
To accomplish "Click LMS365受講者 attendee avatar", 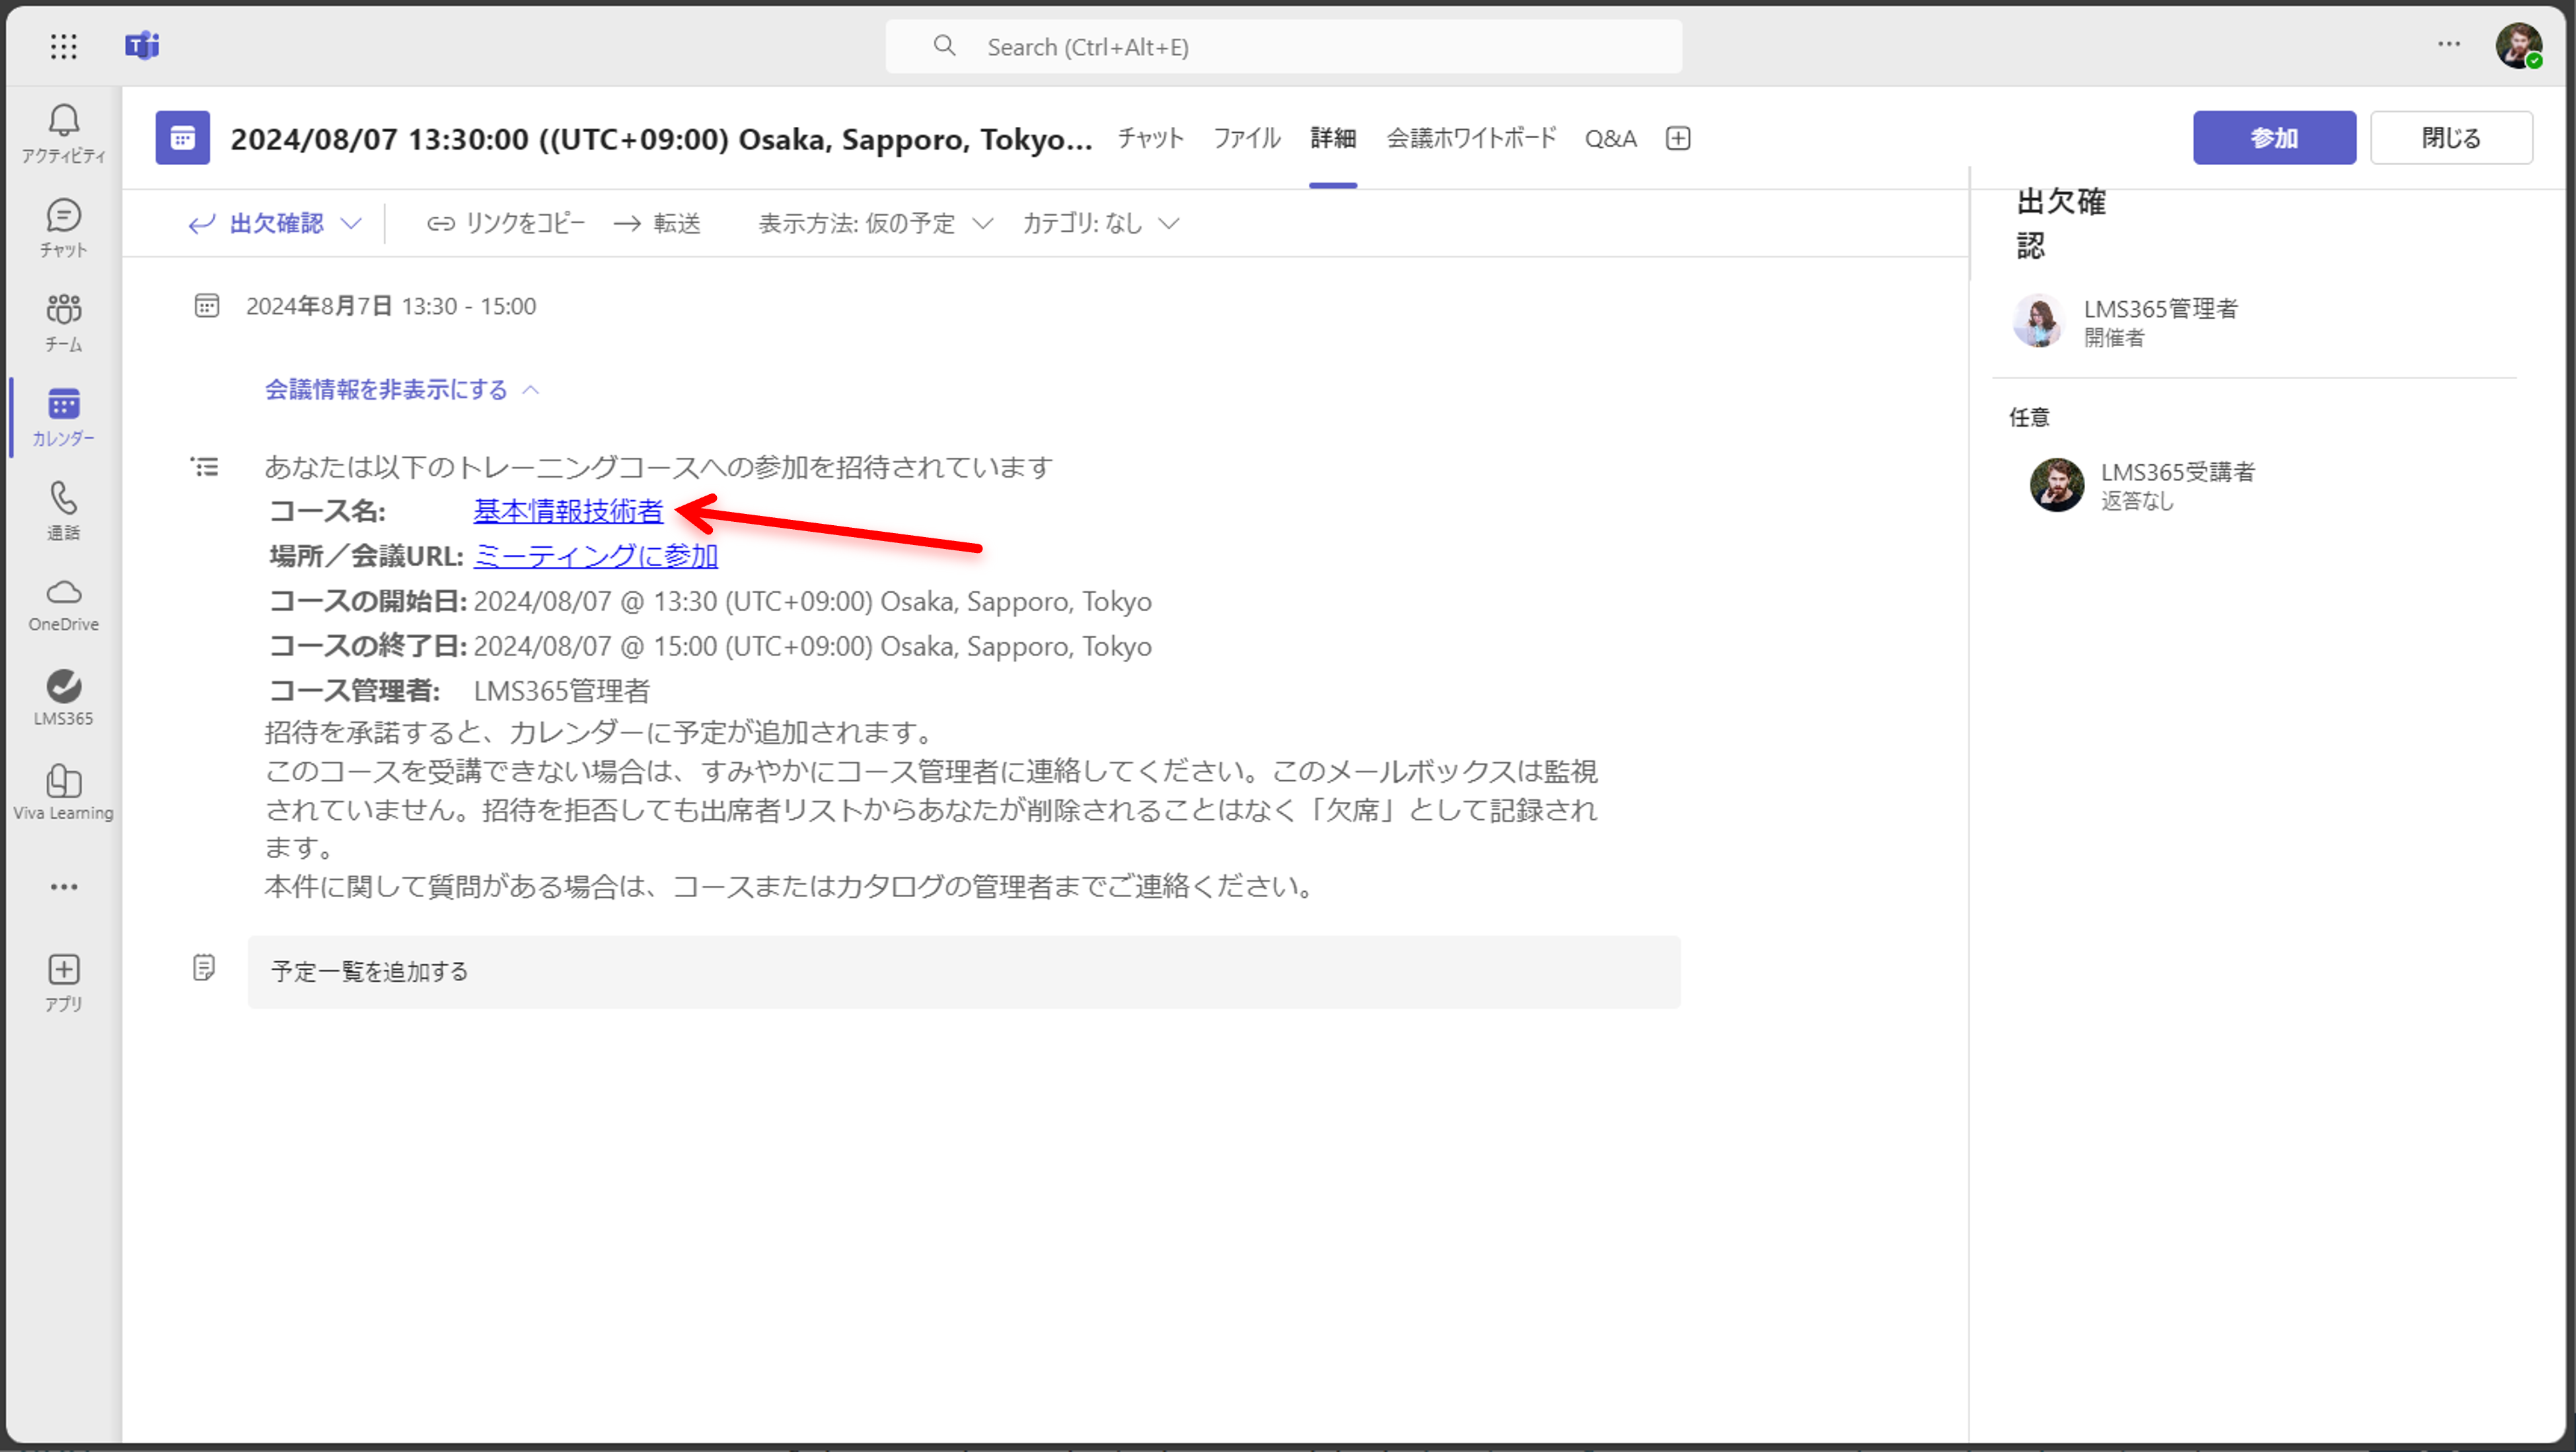I will pos(2057,485).
